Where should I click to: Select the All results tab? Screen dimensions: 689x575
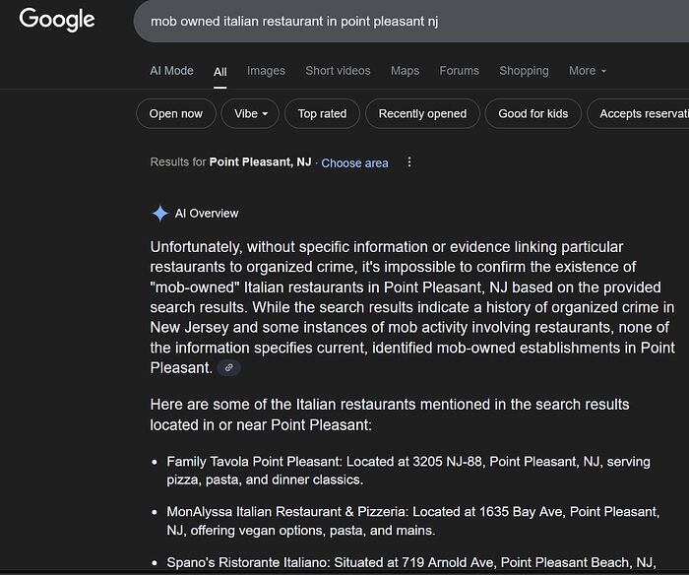coord(220,72)
